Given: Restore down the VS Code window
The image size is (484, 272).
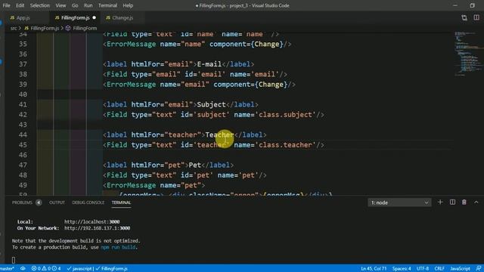Looking at the screenshot, I should (x=472, y=5).
